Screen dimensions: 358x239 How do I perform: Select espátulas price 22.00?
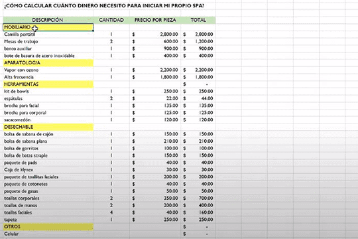pos(155,98)
